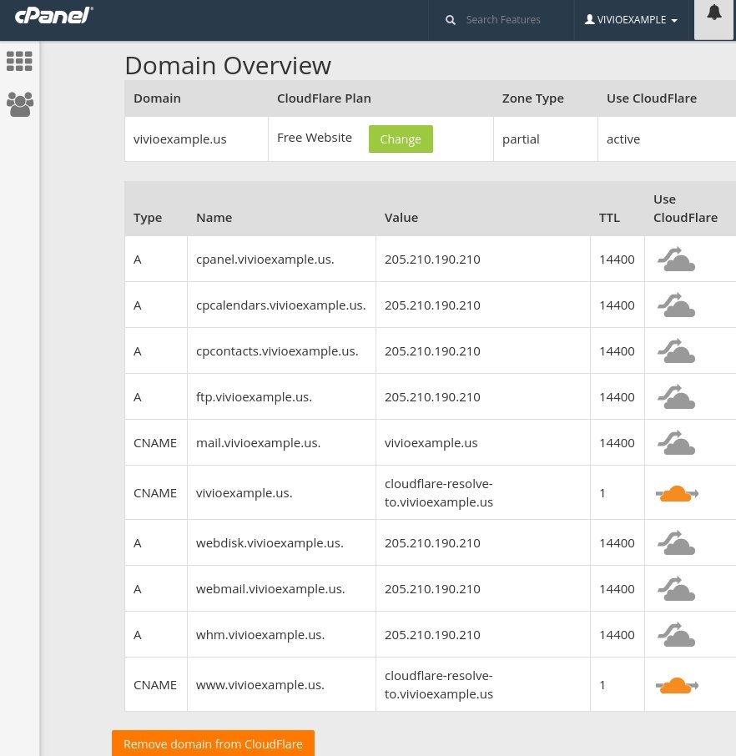
Task: Focus the Search Features input field
Action: pyautogui.click(x=509, y=19)
